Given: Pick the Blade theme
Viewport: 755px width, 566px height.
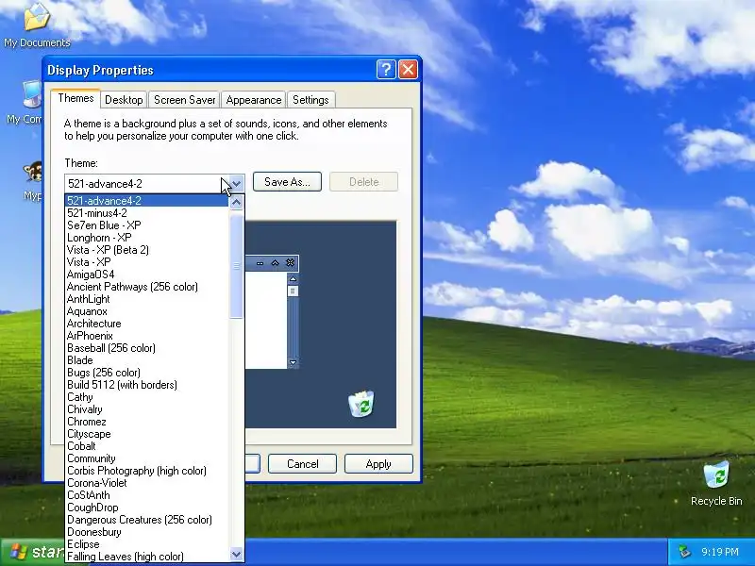Looking at the screenshot, I should (147, 360).
